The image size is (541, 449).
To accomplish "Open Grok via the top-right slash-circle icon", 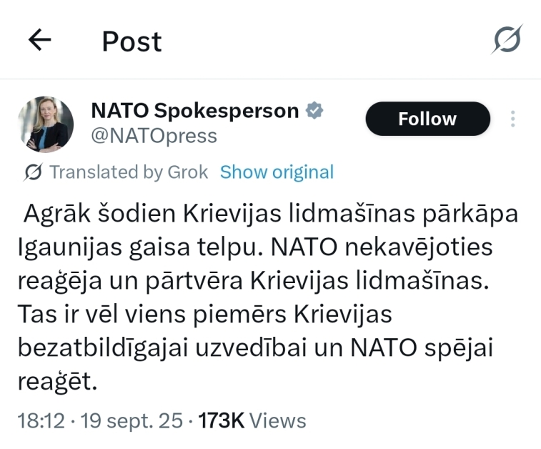I will pyautogui.click(x=507, y=40).
